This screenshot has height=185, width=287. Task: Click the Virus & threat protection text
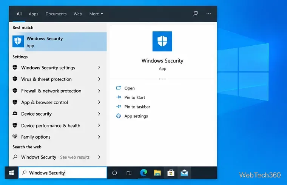tap(46, 79)
